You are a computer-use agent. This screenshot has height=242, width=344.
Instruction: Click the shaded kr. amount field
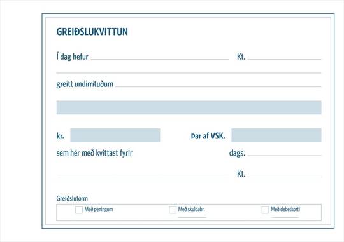pyautogui.click(x=115, y=135)
